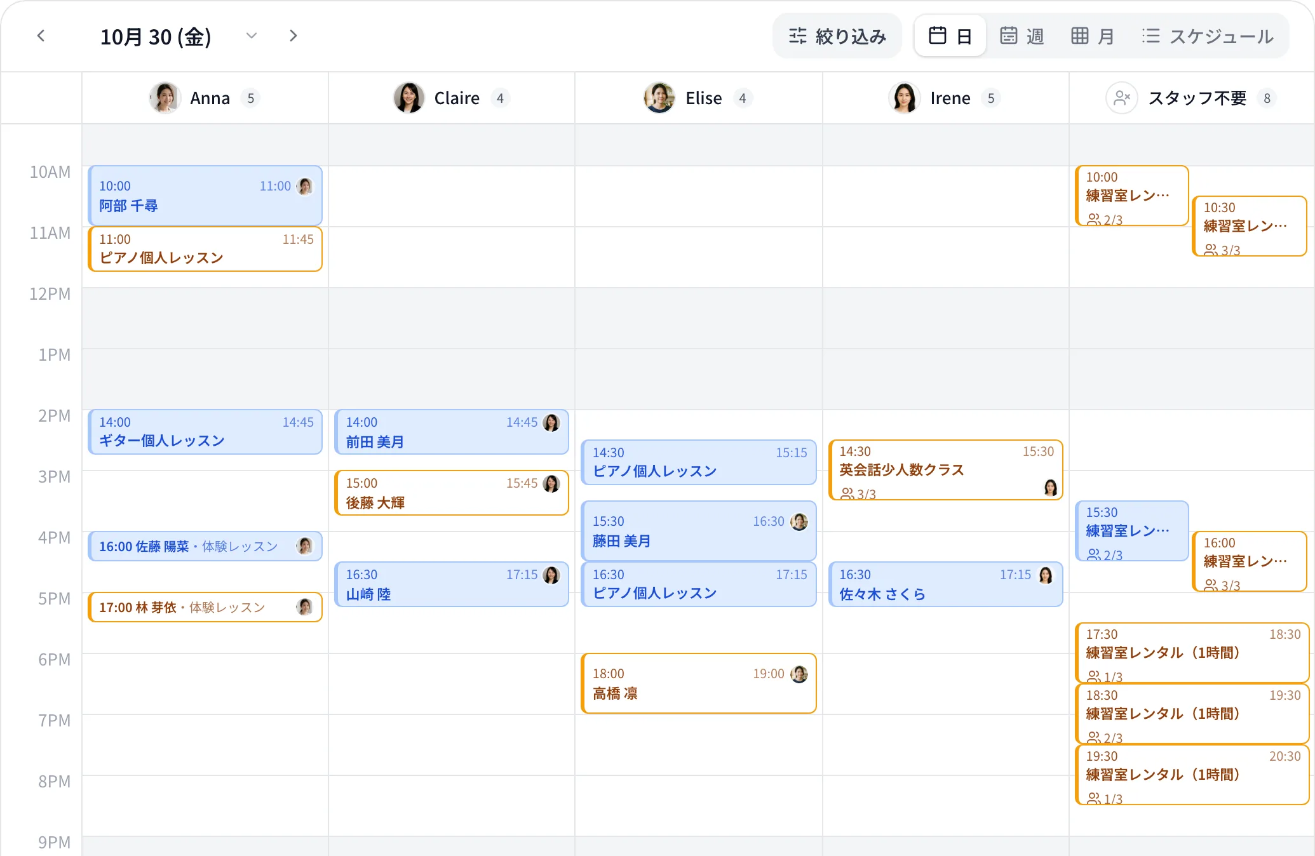The image size is (1315, 856).
Task: Open the 10:00 練習室レンタル booking
Action: coord(1132,196)
